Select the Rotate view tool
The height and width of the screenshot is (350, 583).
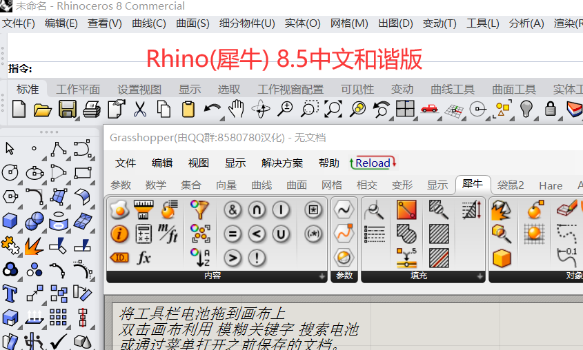(261, 110)
